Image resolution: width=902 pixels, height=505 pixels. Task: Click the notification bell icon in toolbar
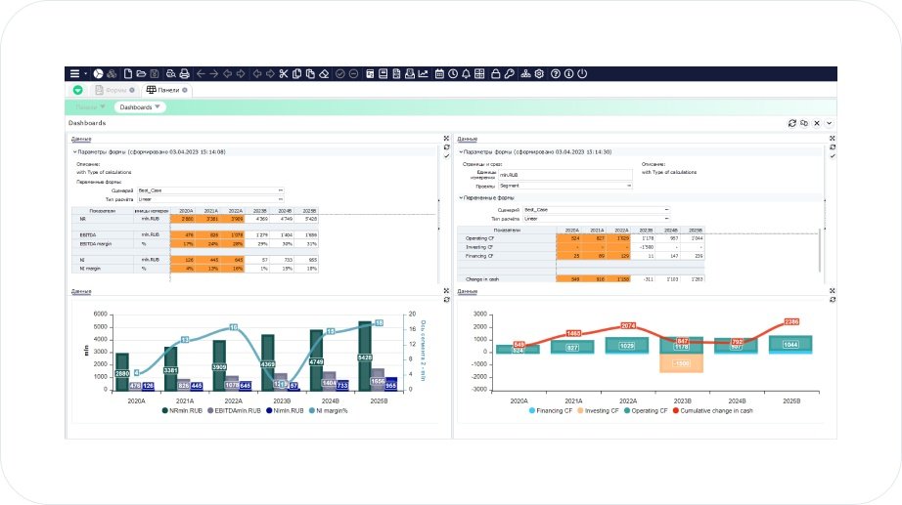[x=466, y=73]
